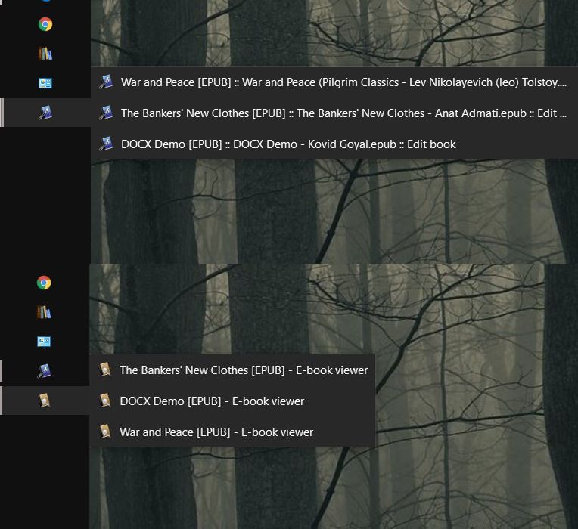Image resolution: width=578 pixels, height=529 pixels.
Task: Click Edit book icon above highlighted E-book viewer icon
Action: point(44,371)
